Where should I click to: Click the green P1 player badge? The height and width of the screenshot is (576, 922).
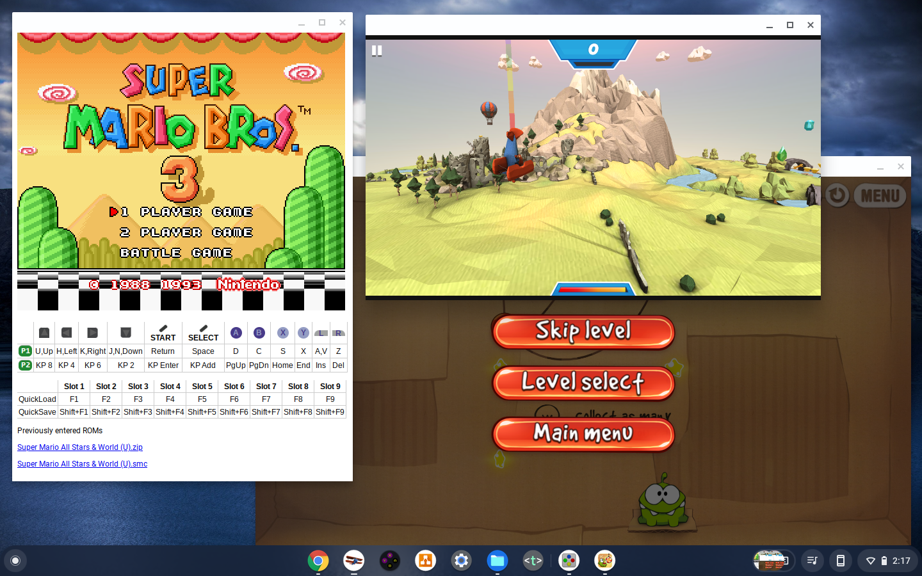(25, 351)
